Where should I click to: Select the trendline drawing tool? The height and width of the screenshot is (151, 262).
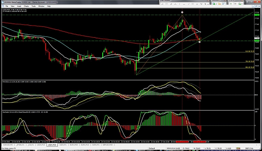(189, 4)
